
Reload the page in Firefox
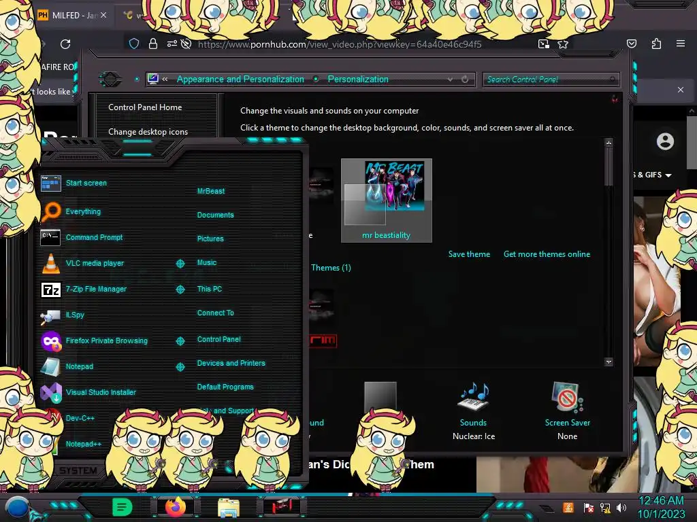[x=65, y=44]
